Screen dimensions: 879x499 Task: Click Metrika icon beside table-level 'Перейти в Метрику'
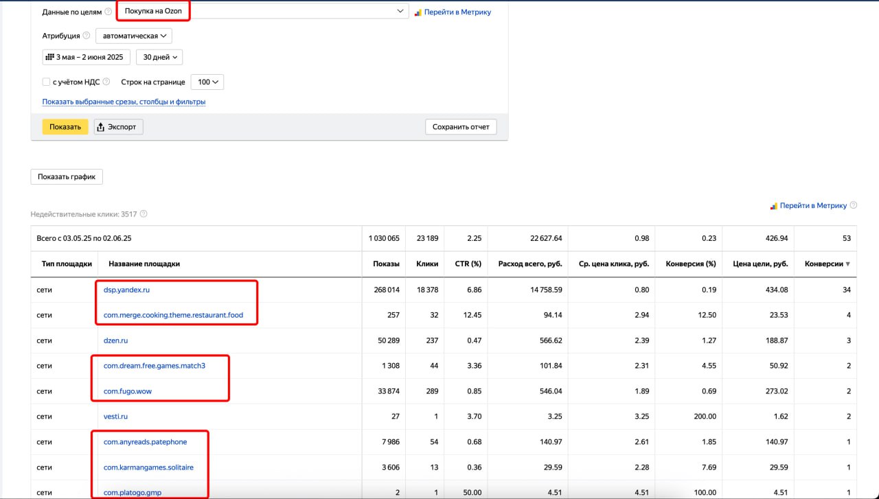(x=773, y=205)
